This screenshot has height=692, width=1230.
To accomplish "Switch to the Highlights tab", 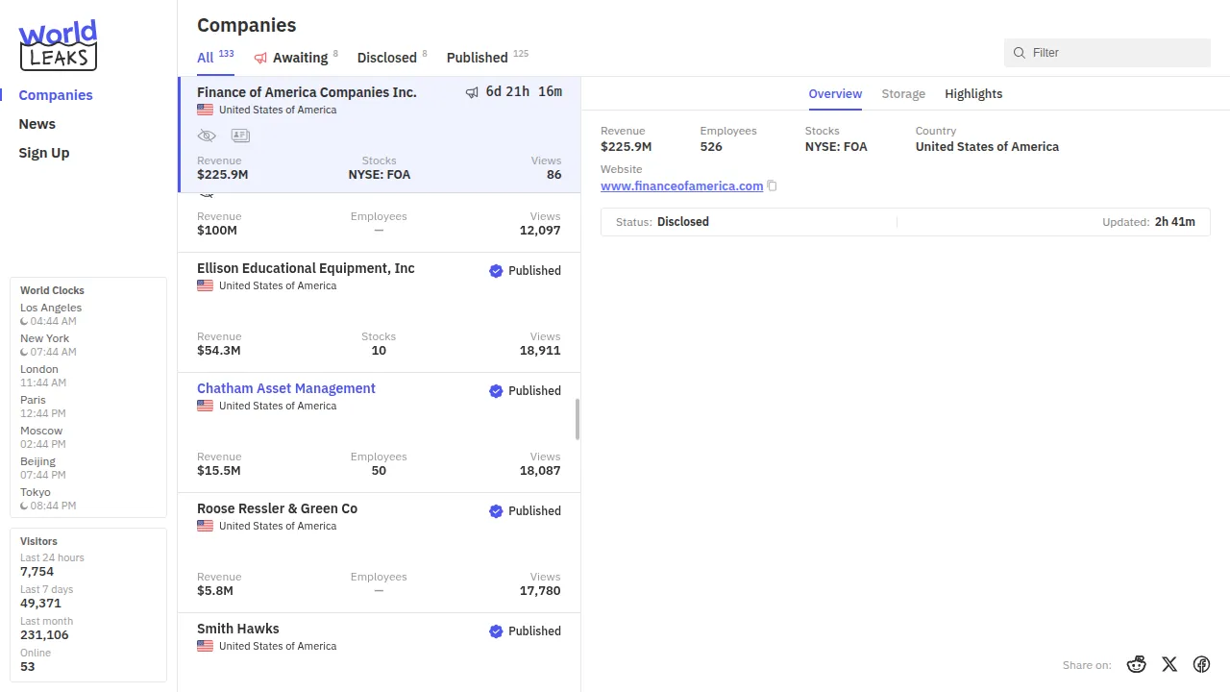I will (972, 93).
